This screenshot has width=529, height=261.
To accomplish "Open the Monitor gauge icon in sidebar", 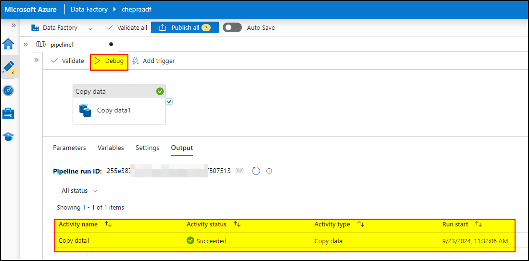I will (x=9, y=91).
